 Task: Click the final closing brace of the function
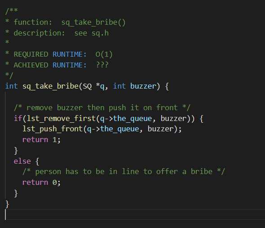click(x=7, y=204)
